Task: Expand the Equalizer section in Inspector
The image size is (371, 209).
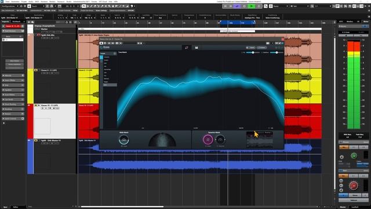Action: click(13, 90)
